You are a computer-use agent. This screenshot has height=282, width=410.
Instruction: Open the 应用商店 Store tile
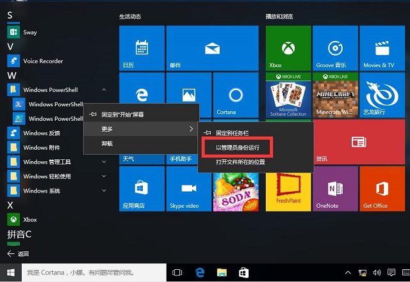click(x=142, y=189)
